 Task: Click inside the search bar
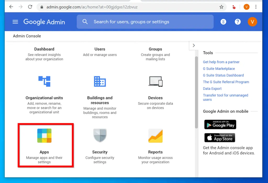145,22
